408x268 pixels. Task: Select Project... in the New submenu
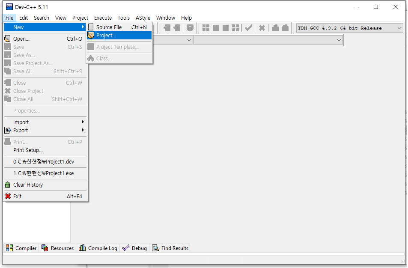click(119, 36)
